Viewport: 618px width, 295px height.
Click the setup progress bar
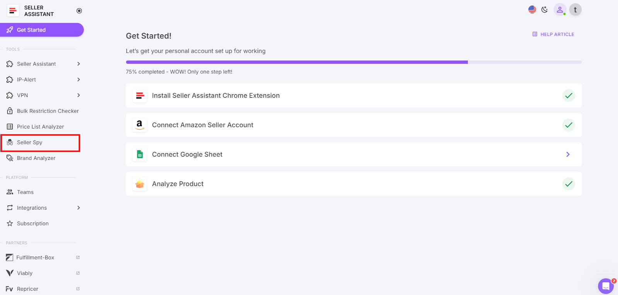pyautogui.click(x=353, y=62)
